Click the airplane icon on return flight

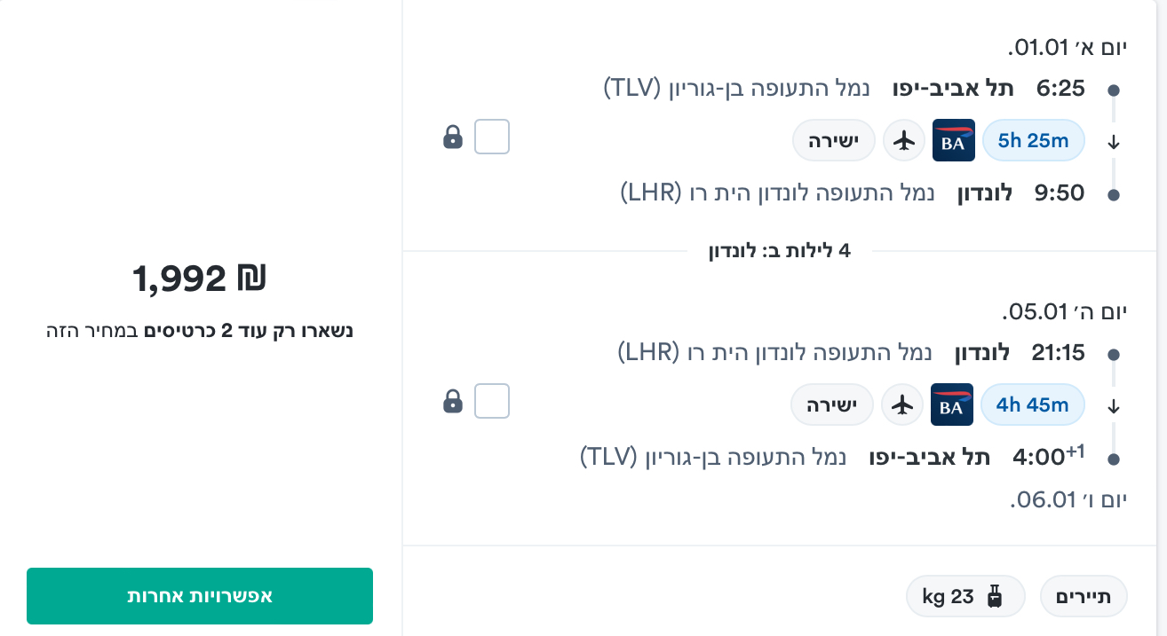pos(902,404)
